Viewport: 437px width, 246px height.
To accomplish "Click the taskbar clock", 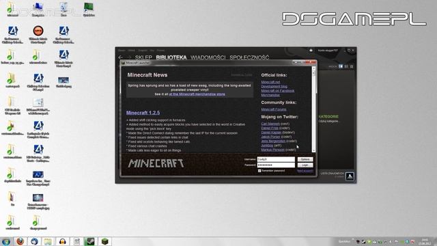I will tap(425, 241).
